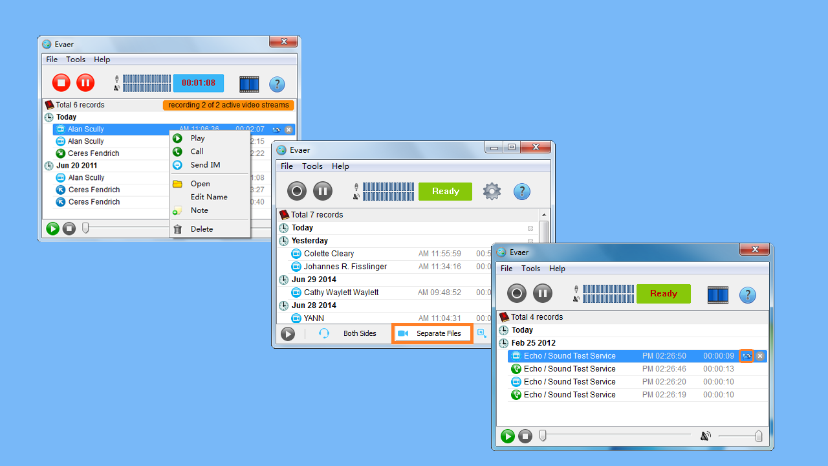Click the 00:01:08 recording timer
The width and height of the screenshot is (828, 466).
click(199, 83)
